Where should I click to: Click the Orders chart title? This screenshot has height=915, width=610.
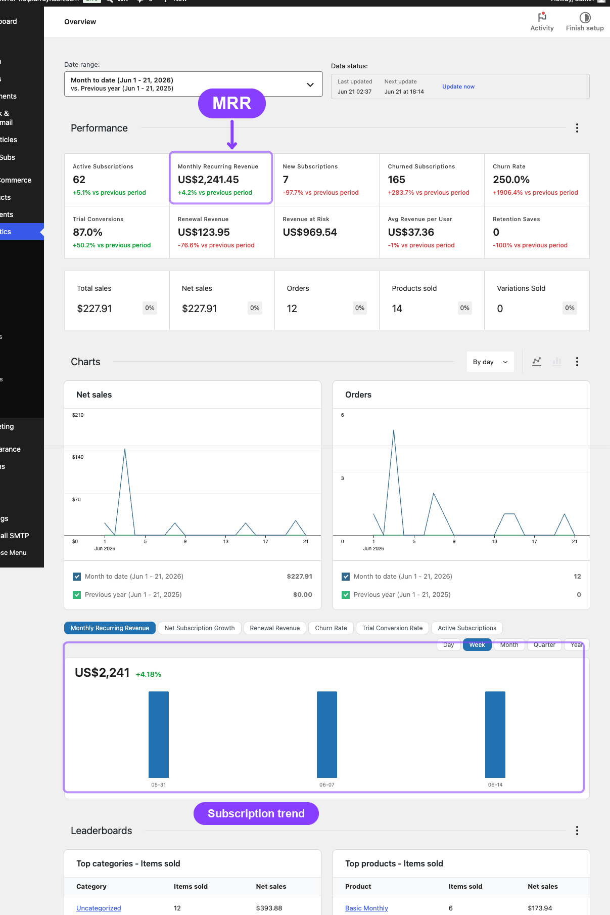pos(358,395)
